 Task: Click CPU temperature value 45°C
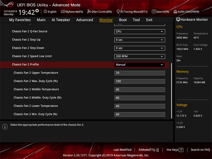[196, 38]
